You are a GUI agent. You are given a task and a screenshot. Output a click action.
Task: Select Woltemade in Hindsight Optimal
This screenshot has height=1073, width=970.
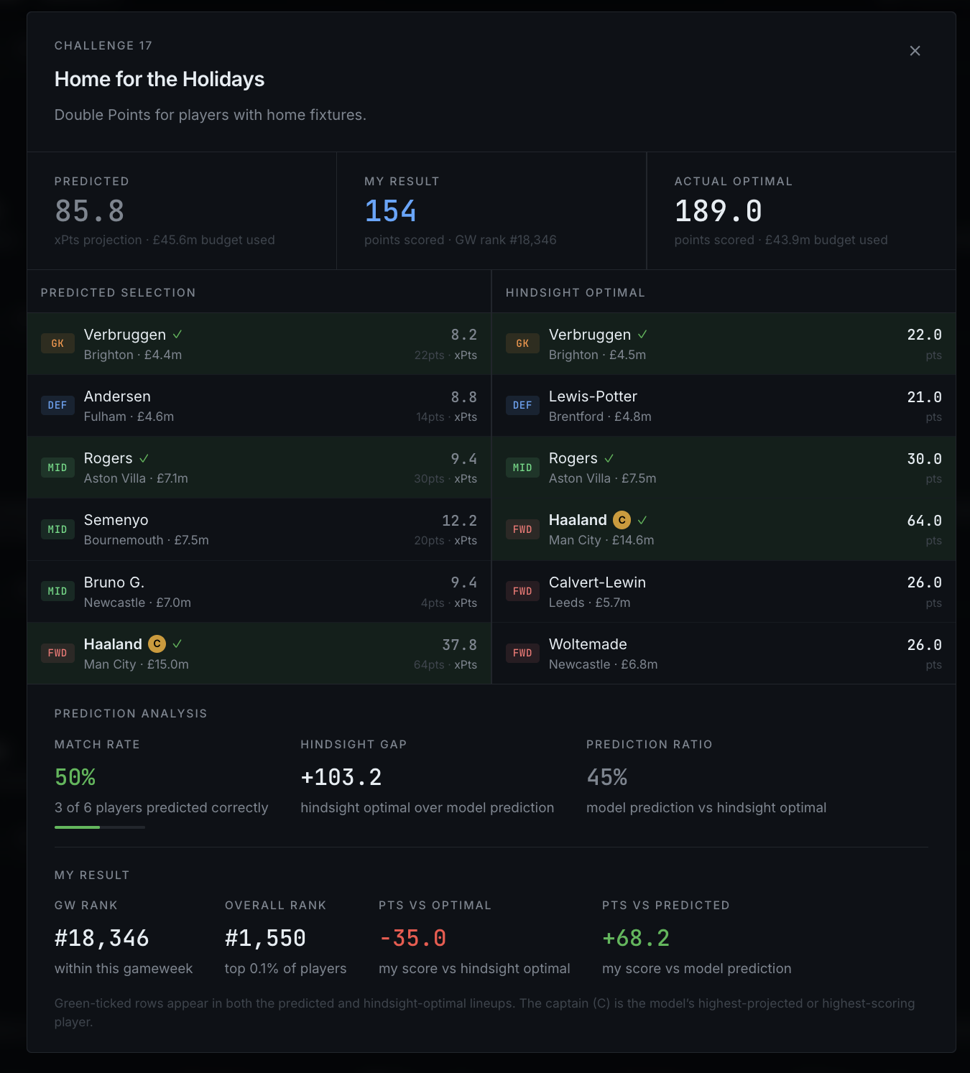click(x=724, y=653)
